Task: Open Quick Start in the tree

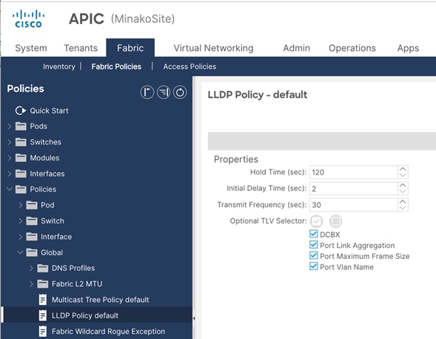Action: click(x=49, y=111)
